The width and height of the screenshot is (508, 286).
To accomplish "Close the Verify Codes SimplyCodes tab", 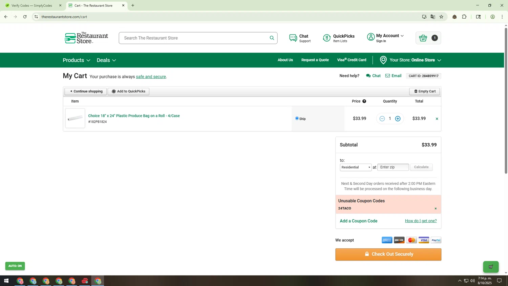I will pos(60,5).
